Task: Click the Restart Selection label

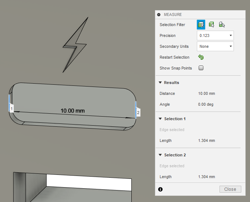Action: coord(175,57)
